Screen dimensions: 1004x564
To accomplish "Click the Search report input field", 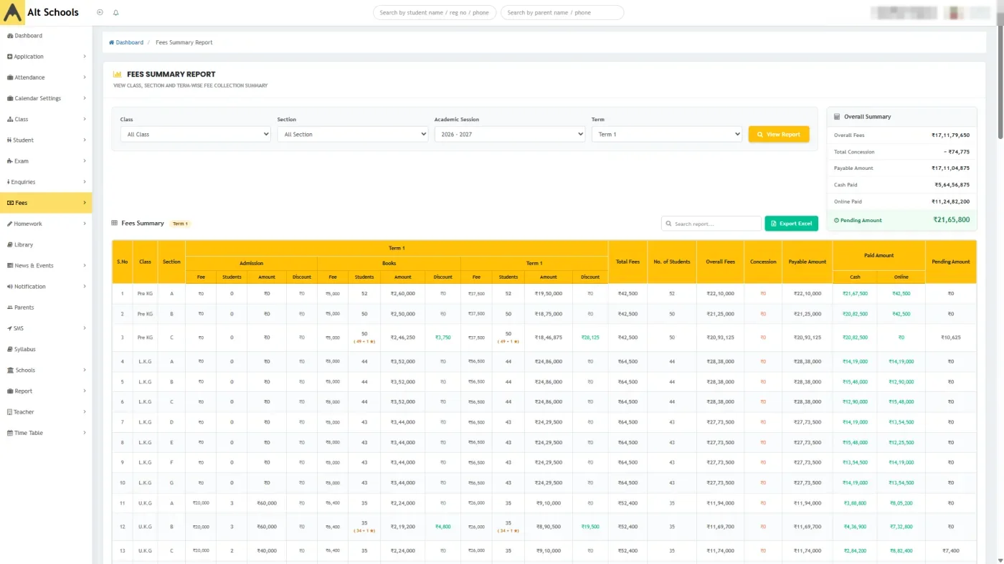I will (711, 224).
